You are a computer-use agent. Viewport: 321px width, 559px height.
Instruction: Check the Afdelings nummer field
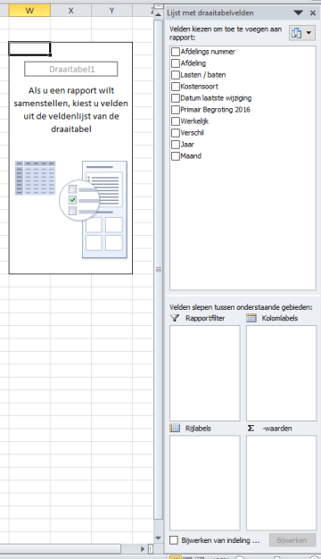176,52
